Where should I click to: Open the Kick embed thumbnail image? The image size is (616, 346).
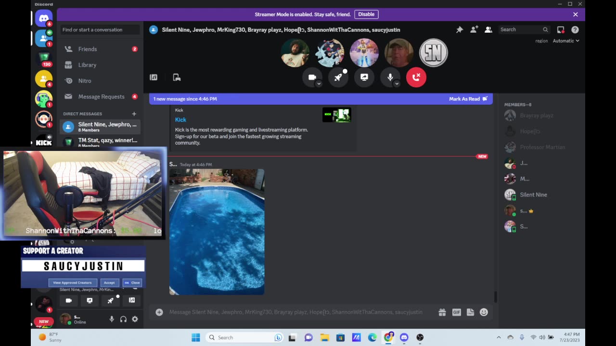click(337, 115)
